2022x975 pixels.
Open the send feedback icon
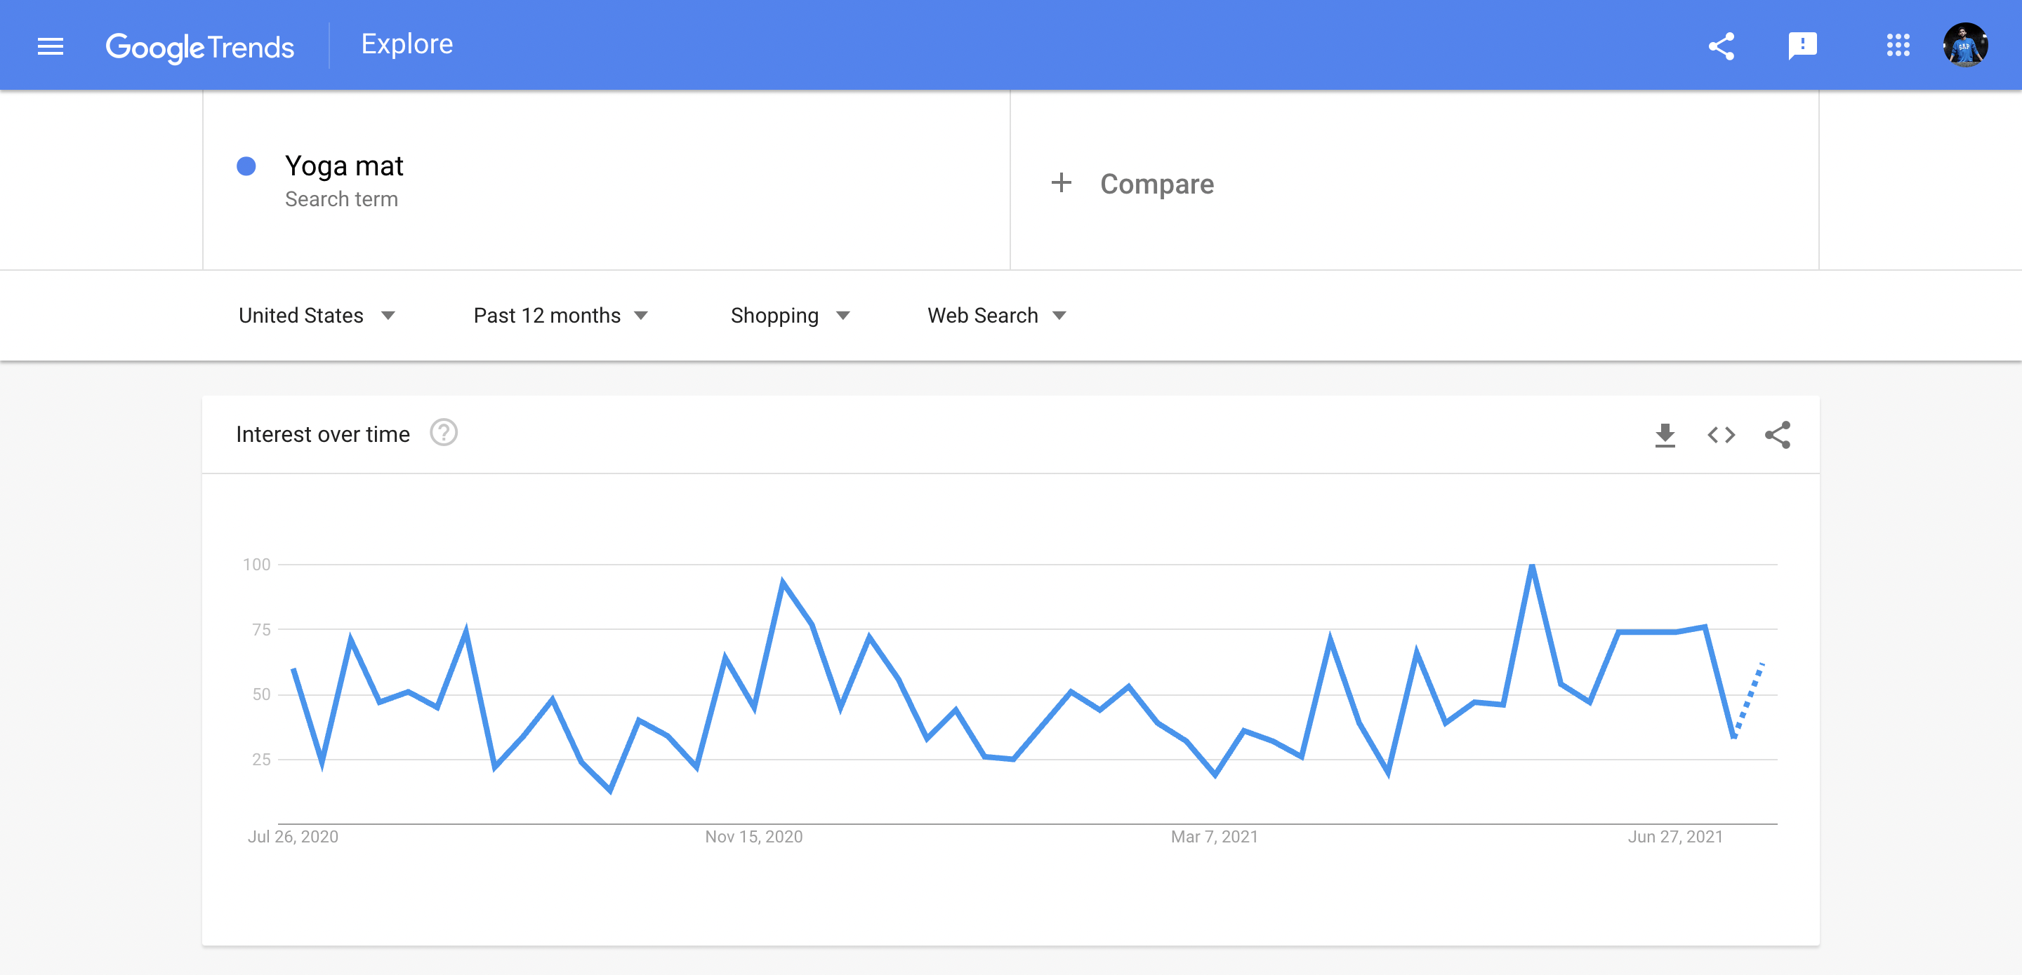pyautogui.click(x=1802, y=46)
